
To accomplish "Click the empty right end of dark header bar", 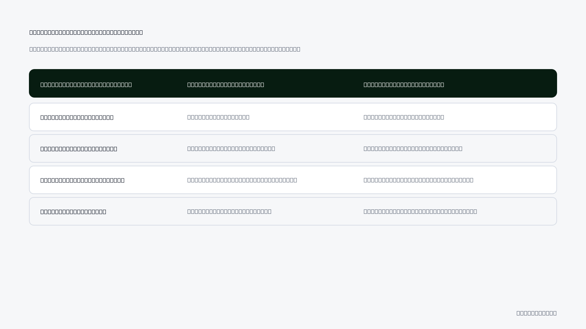I will point(513,83).
